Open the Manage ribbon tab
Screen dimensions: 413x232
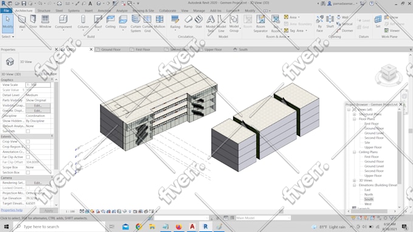[199, 10]
